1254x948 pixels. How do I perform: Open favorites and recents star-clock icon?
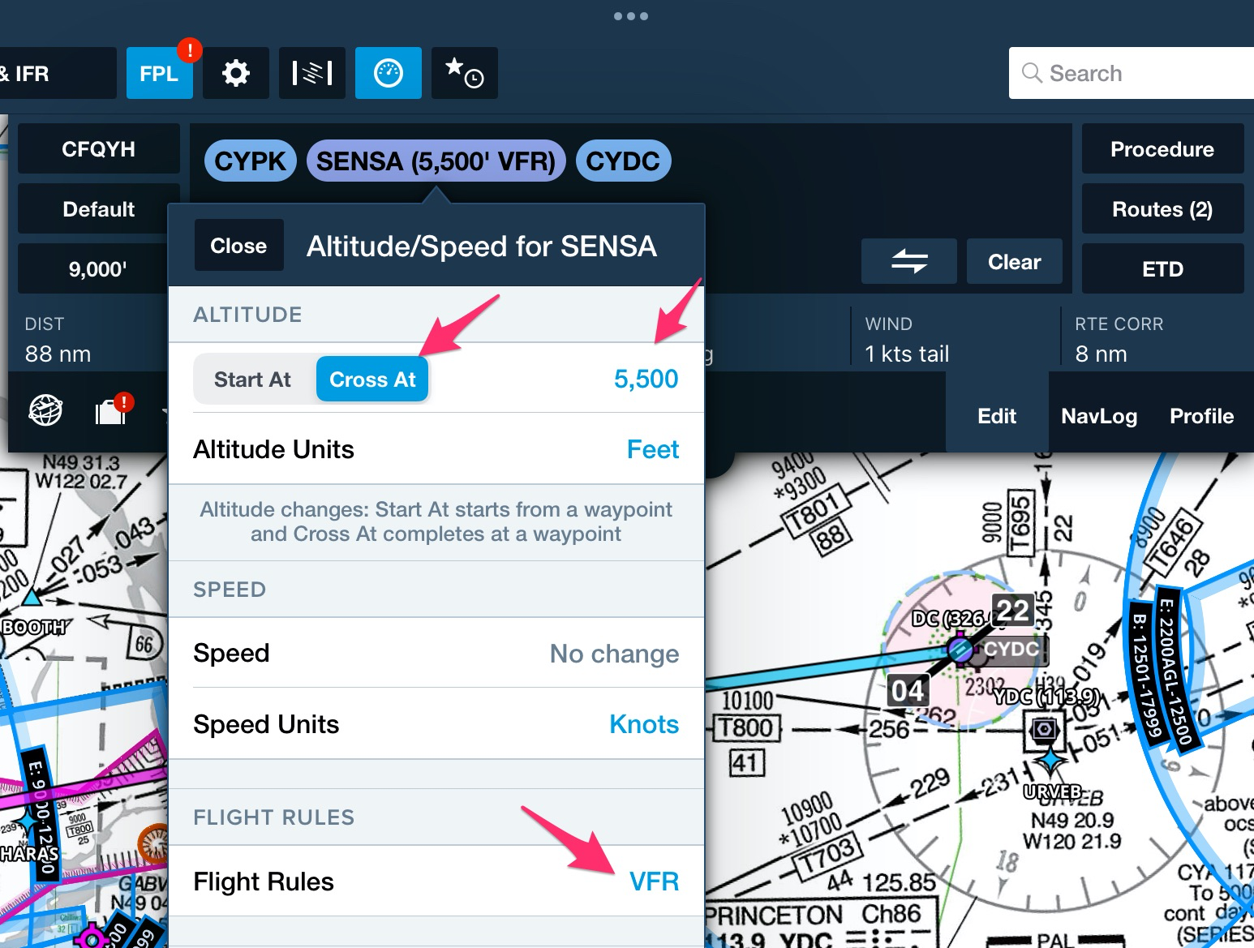tap(465, 73)
